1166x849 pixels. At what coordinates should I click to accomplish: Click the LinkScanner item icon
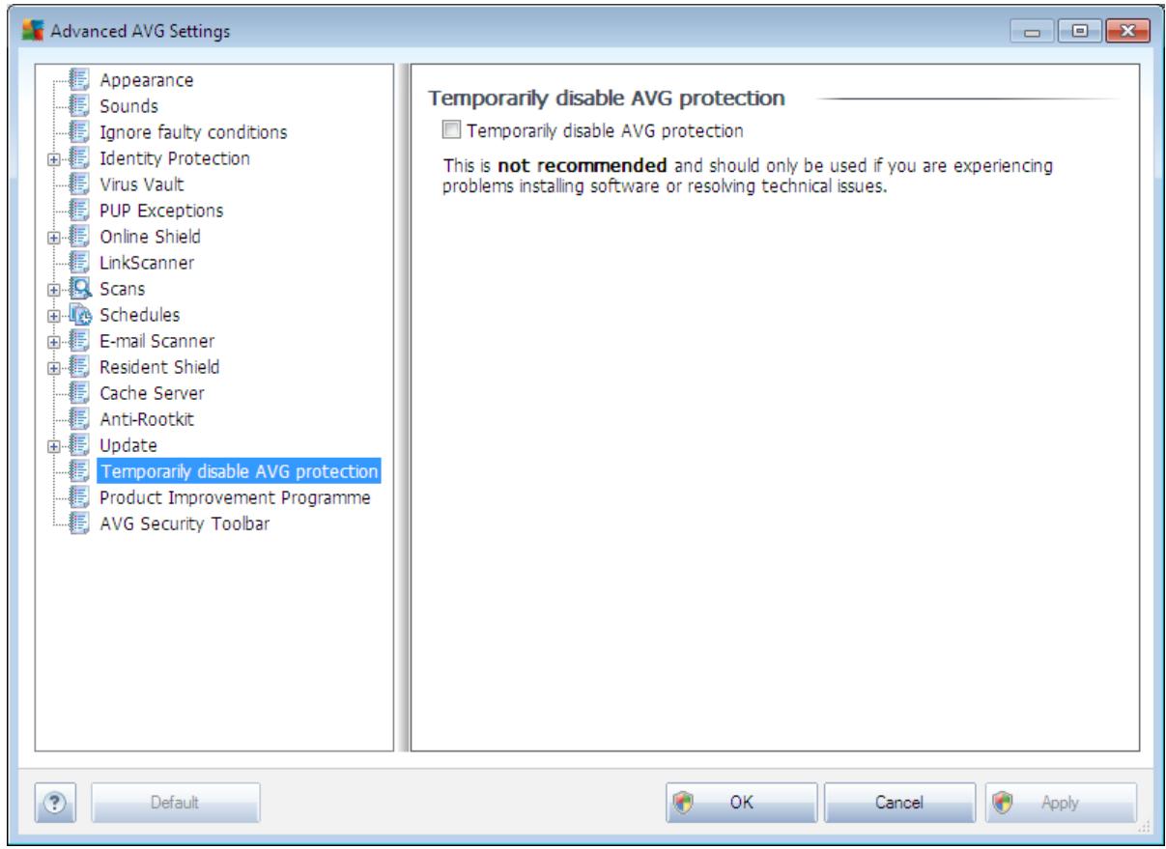(x=81, y=263)
